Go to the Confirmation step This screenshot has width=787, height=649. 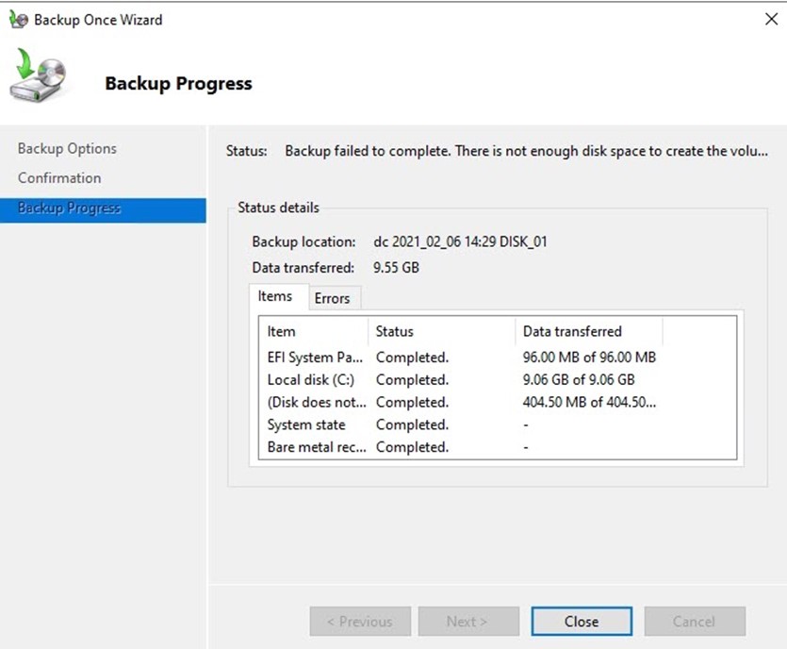pyautogui.click(x=59, y=178)
